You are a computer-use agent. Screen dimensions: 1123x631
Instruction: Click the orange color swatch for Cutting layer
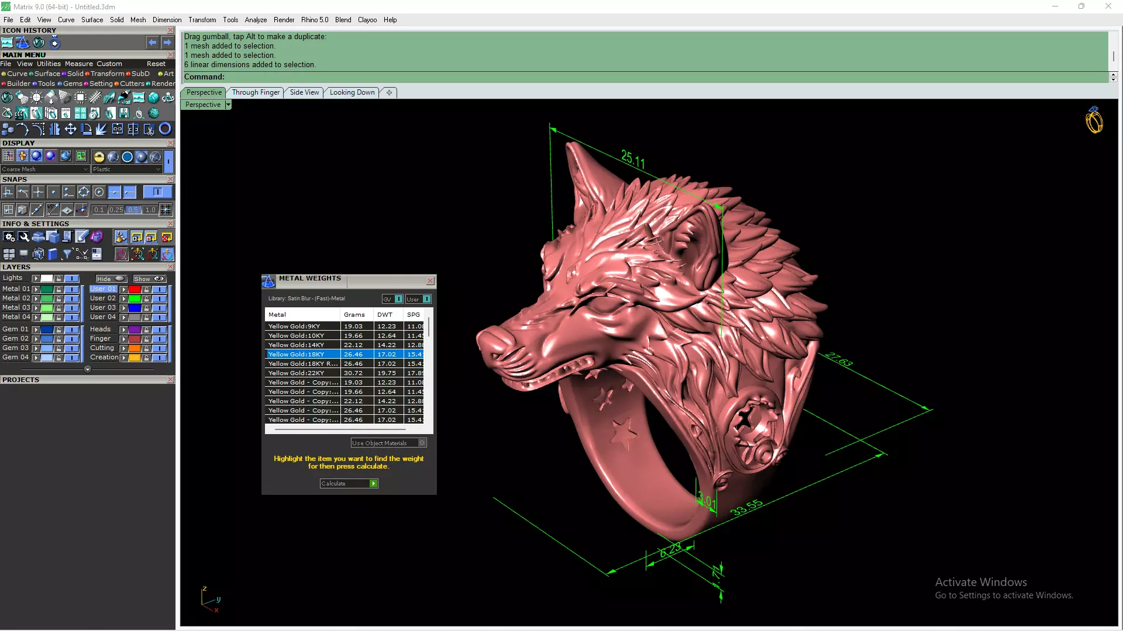pyautogui.click(x=135, y=348)
